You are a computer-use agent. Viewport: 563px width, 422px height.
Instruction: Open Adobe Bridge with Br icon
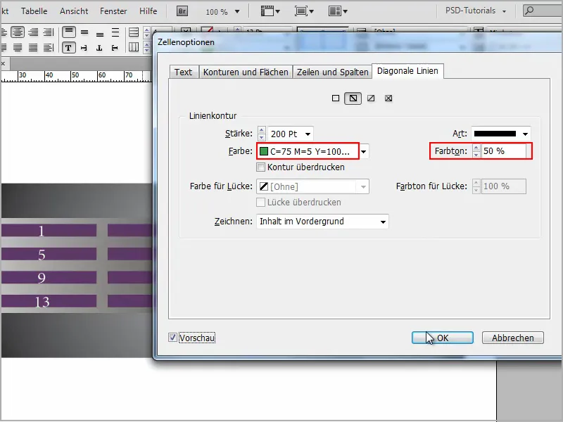tap(182, 11)
